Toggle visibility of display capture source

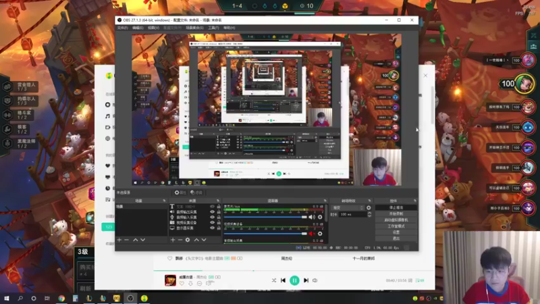tap(212, 228)
